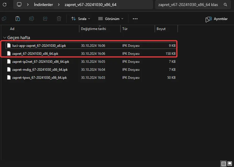Collapse the Geçen hafta group
The image size is (234, 167).
tap(5, 38)
